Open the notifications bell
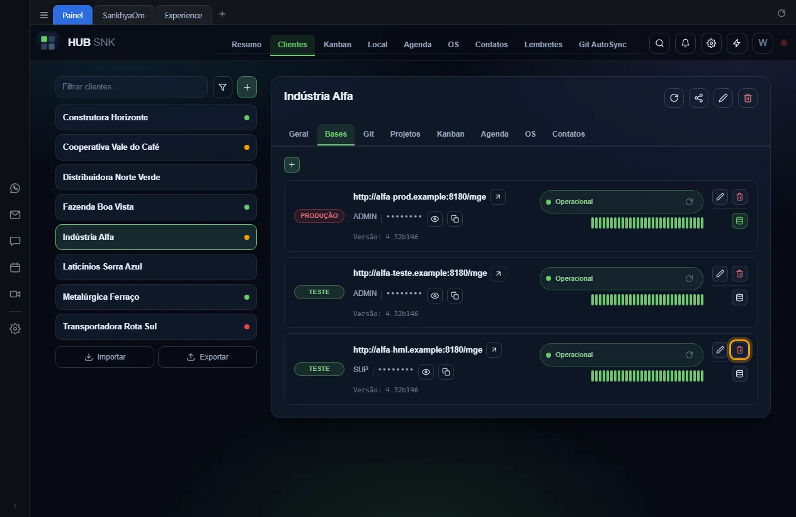This screenshot has height=517, width=796. pos(685,43)
